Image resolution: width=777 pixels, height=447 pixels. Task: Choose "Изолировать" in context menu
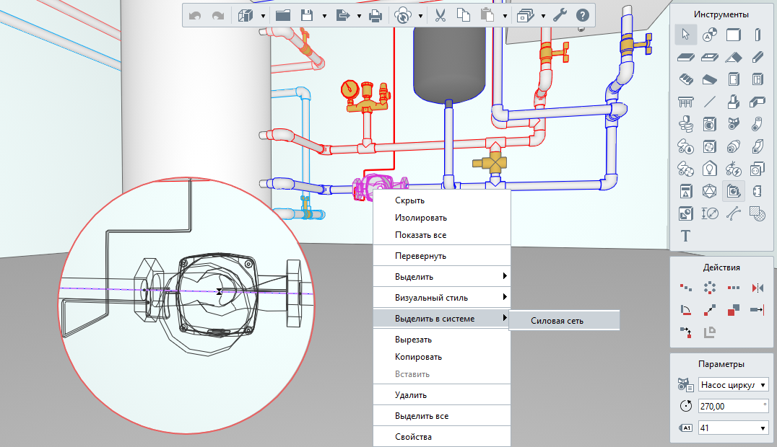tap(441, 218)
